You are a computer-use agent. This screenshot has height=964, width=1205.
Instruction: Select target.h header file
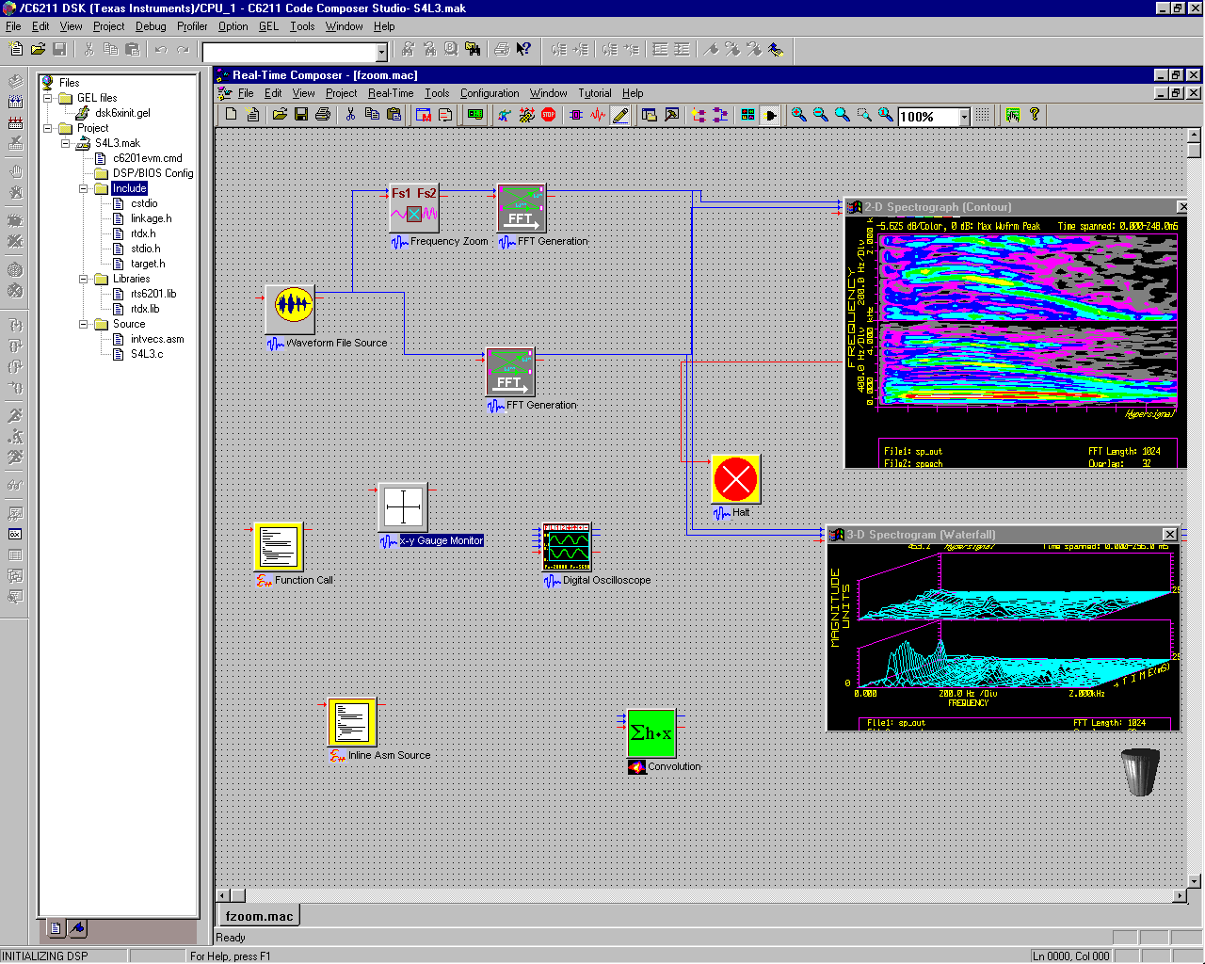point(148,264)
